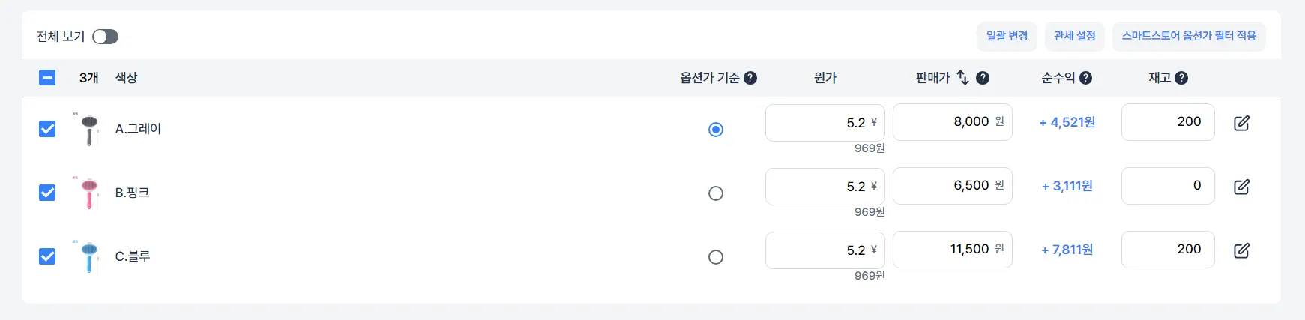Click help icon next to 순수익 header

pos(1085,78)
